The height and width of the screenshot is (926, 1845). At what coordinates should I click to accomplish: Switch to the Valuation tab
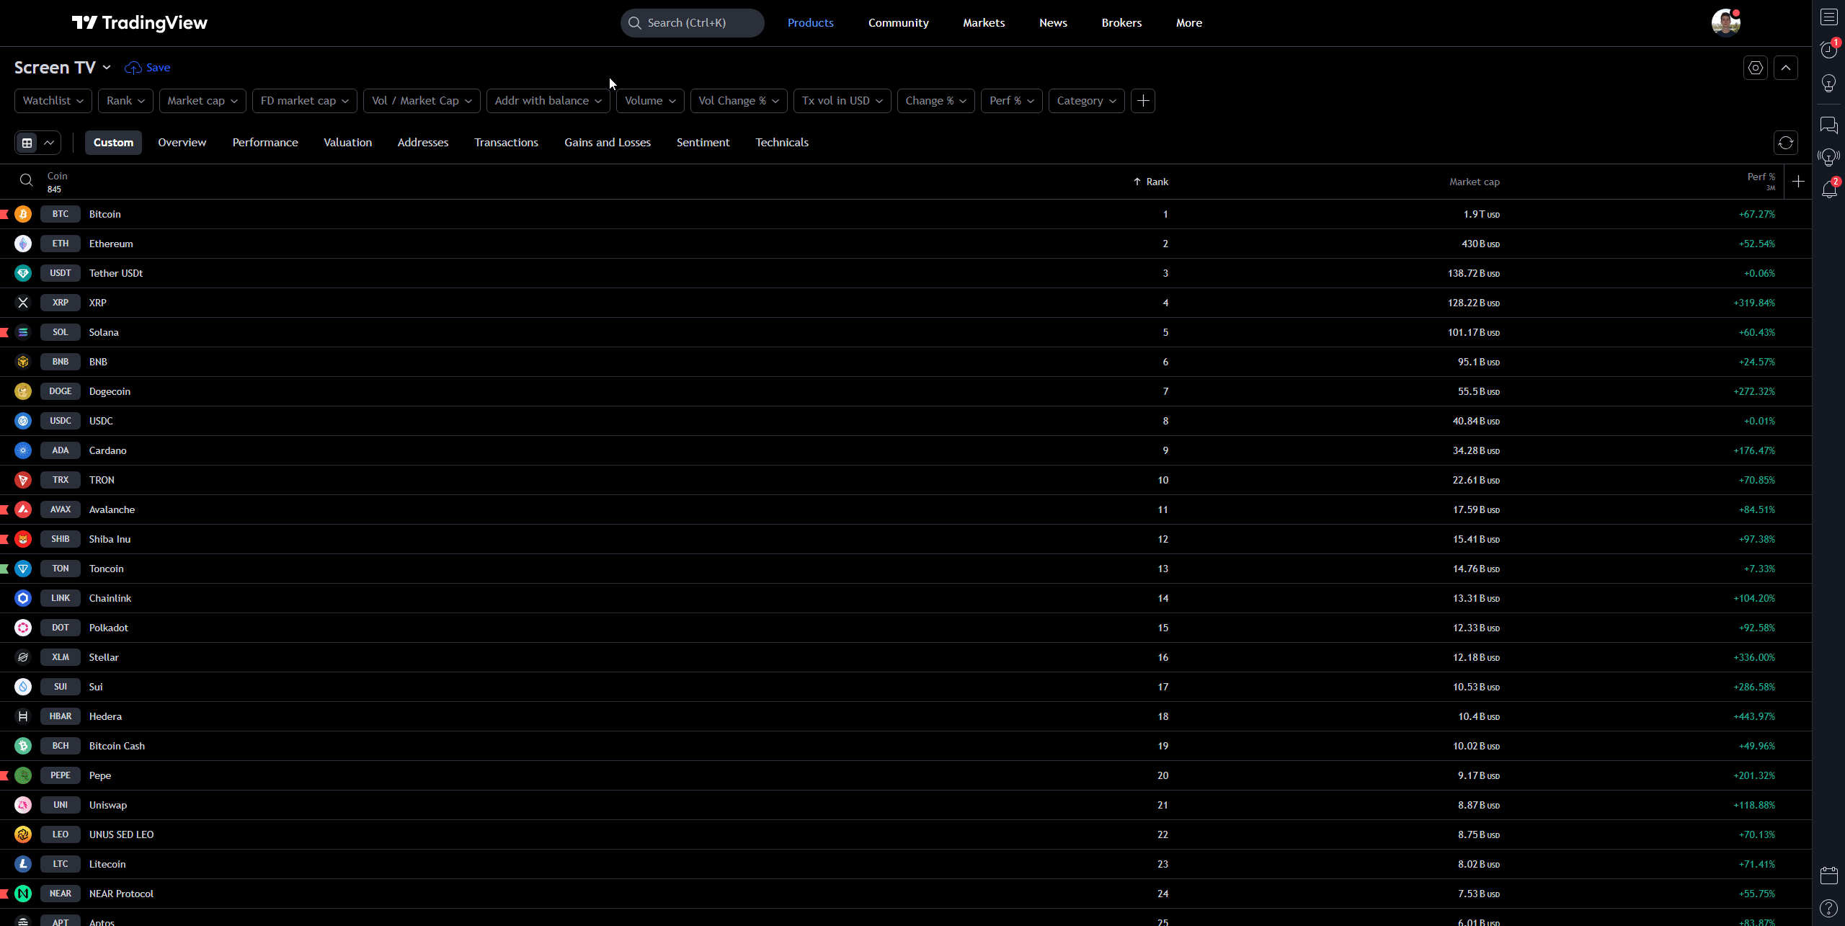click(348, 143)
